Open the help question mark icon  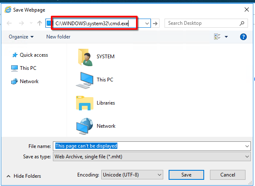[x=243, y=37]
